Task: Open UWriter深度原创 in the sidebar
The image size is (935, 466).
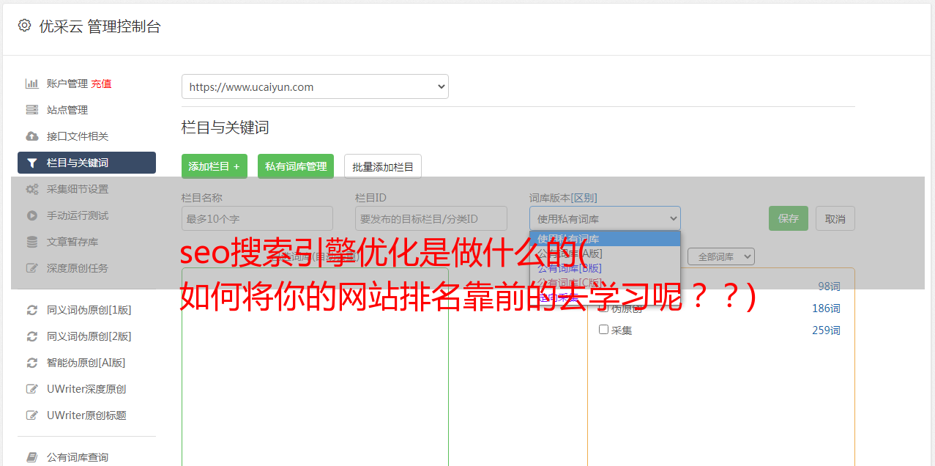Action: [x=86, y=389]
